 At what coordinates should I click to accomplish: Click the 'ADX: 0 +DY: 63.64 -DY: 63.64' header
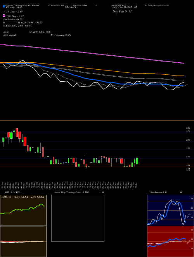[23, 197]
